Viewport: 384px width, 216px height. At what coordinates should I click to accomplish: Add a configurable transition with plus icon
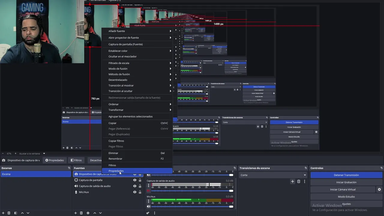(x=292, y=181)
